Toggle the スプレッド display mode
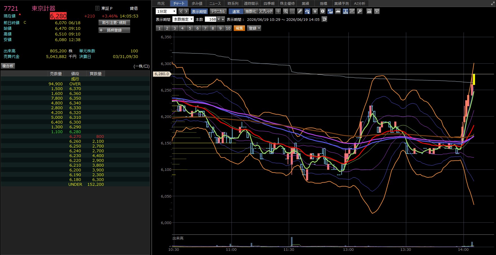 [x=266, y=11]
